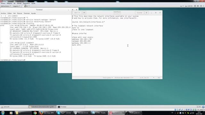Click the Windows Start orb

(3, 113)
